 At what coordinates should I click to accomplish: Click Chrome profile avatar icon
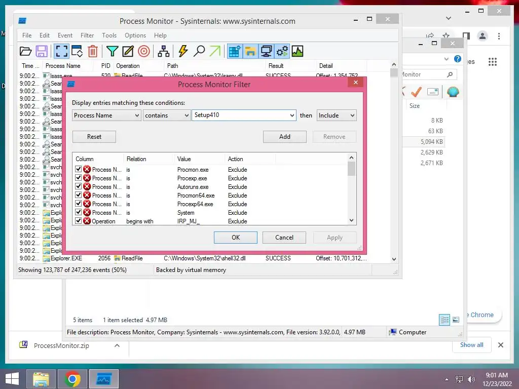483,36
